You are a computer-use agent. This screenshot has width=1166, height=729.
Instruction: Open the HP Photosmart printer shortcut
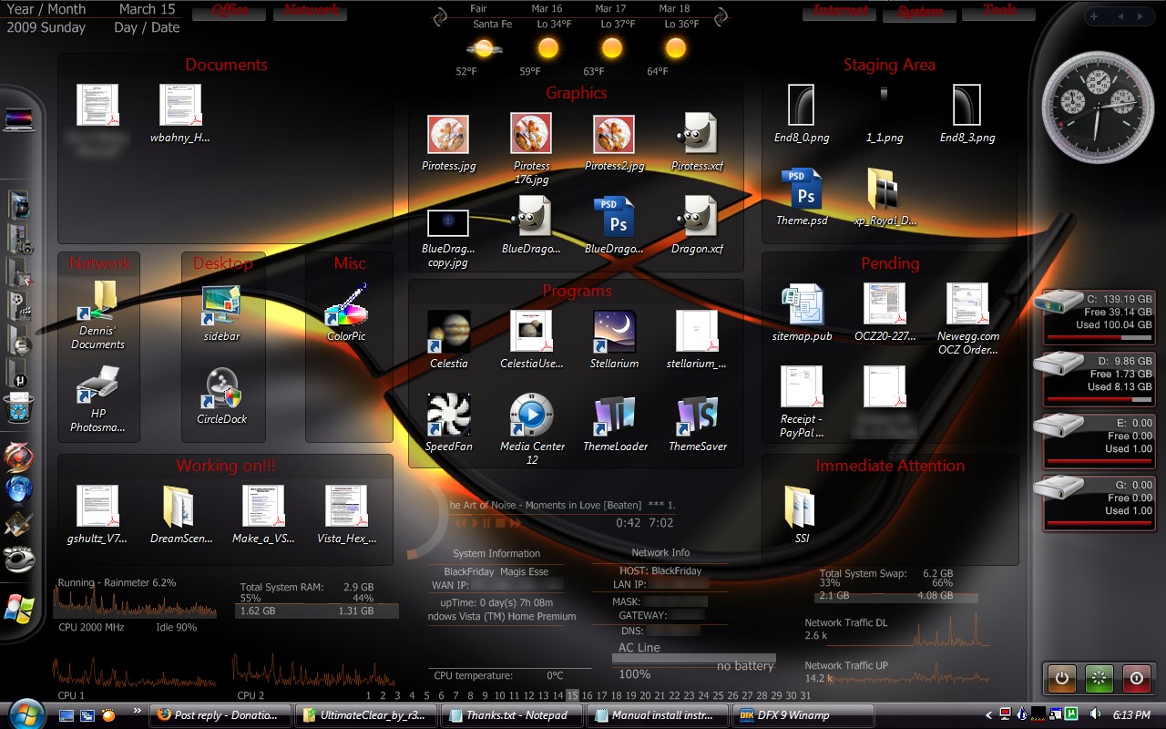click(x=97, y=399)
